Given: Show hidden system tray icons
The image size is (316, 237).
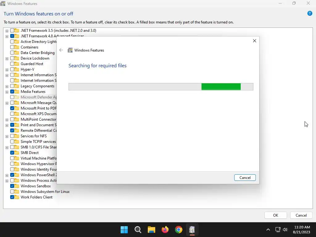Looking at the screenshot, I should click(268, 230).
